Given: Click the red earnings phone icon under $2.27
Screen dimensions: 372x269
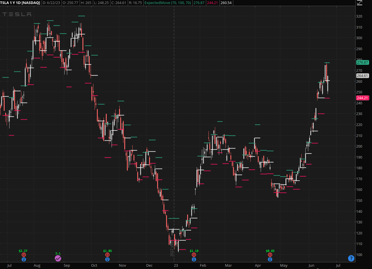Looking at the screenshot, I should point(24,255).
